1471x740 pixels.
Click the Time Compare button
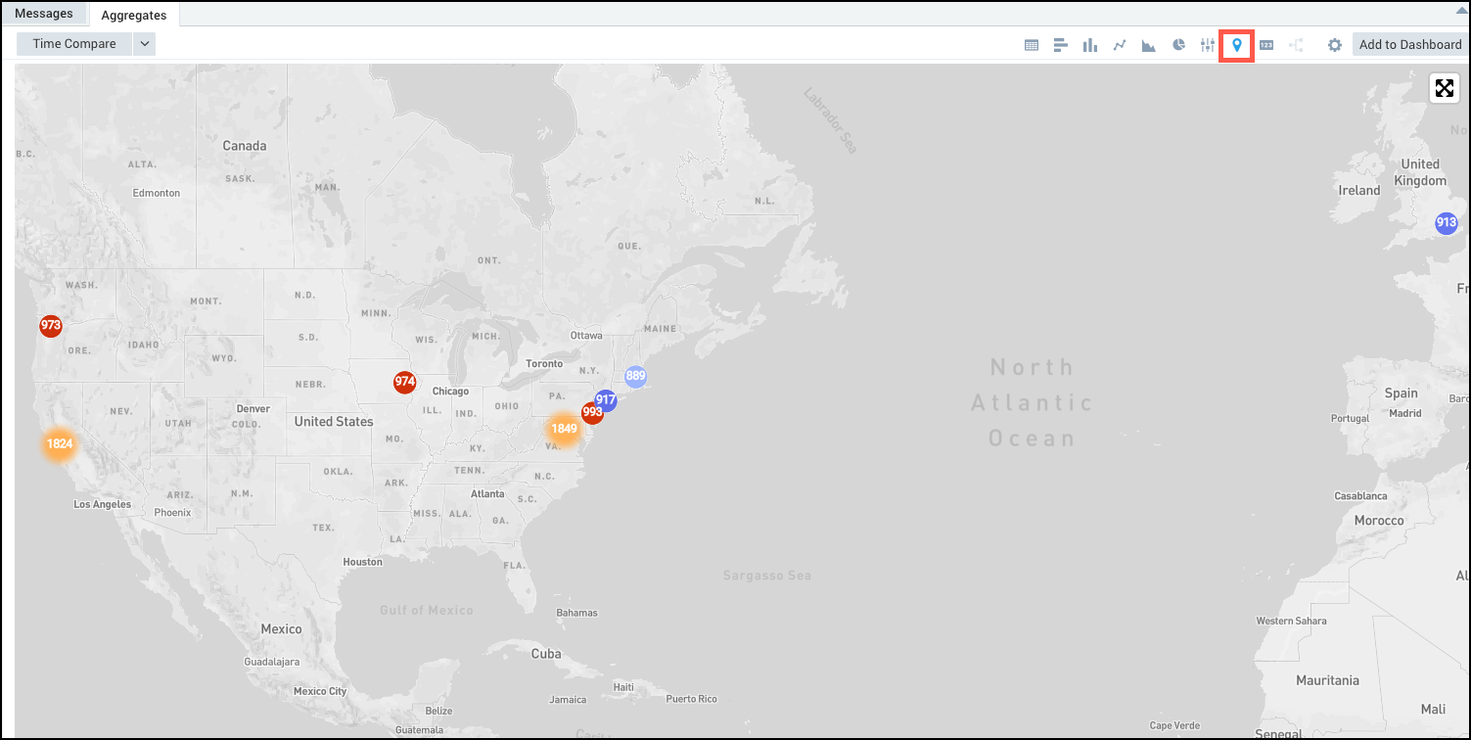pos(72,43)
